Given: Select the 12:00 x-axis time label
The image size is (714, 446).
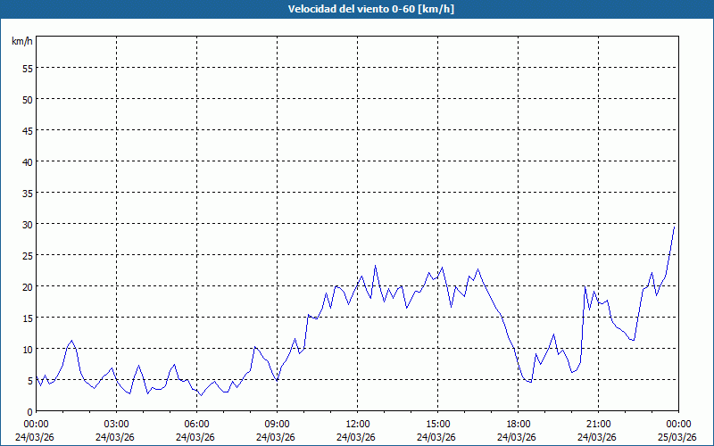Looking at the screenshot, I should [357, 424].
